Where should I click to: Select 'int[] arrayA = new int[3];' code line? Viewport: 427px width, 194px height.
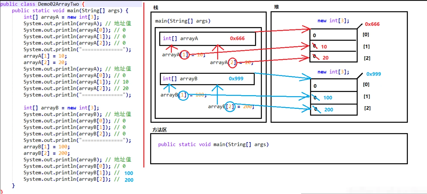[x=61, y=17]
